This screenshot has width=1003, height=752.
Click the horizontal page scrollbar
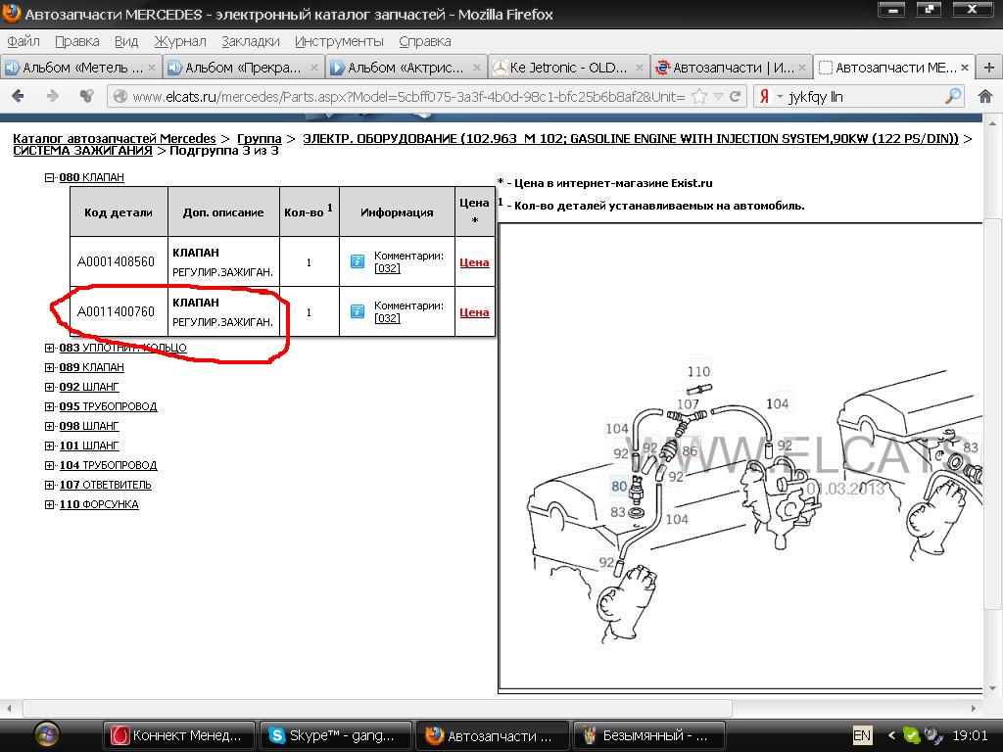pos(377,709)
